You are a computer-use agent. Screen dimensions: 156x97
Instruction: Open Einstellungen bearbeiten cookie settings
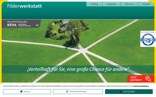78,92
